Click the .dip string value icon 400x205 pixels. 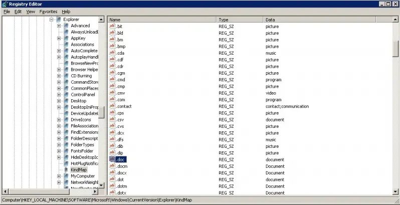pyautogui.click(x=112, y=153)
